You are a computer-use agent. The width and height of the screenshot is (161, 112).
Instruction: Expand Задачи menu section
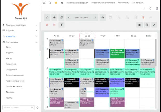(20, 30)
